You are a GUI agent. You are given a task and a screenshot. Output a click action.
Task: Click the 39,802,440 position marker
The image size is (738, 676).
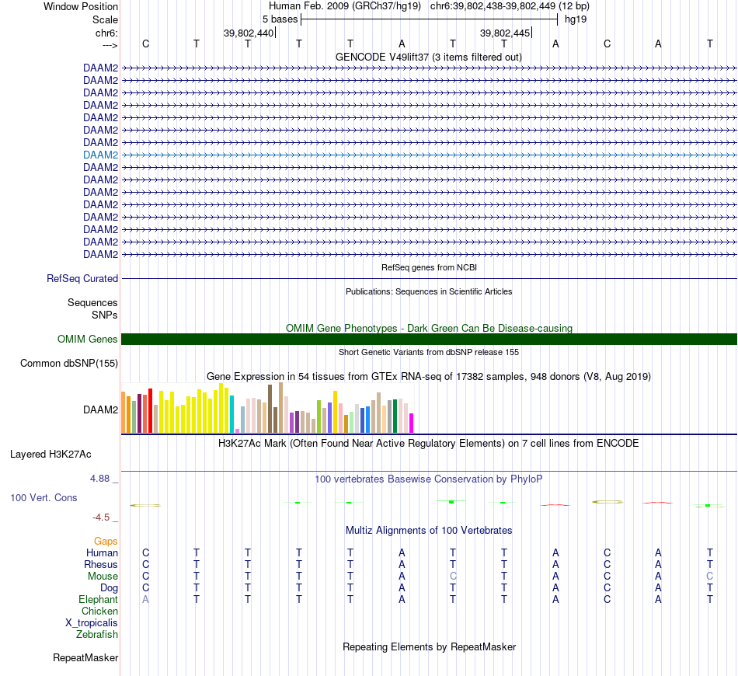249,33
